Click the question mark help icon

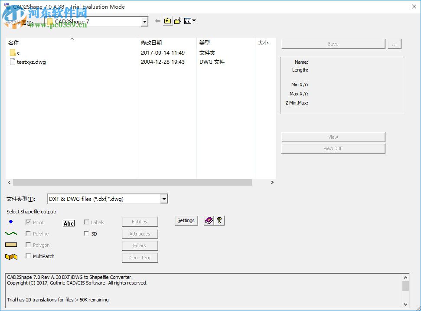click(219, 220)
